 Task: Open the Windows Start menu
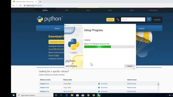[14, 95]
